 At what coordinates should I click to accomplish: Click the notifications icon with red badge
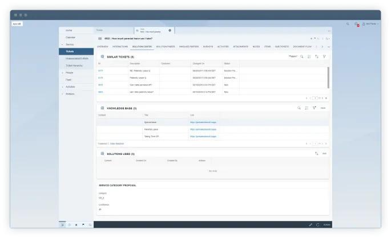[356, 24]
